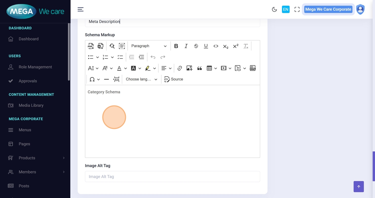Click the Export to PDF icon
The image size is (375, 198).
(x=91, y=46)
